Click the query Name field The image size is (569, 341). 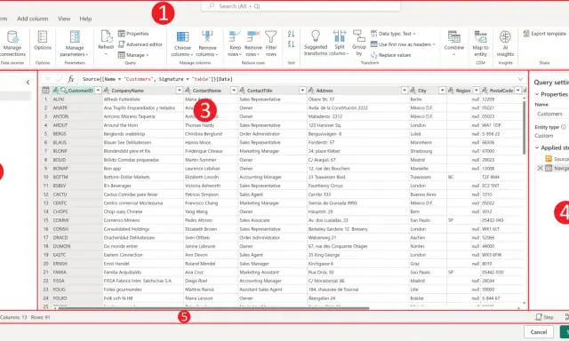point(553,114)
